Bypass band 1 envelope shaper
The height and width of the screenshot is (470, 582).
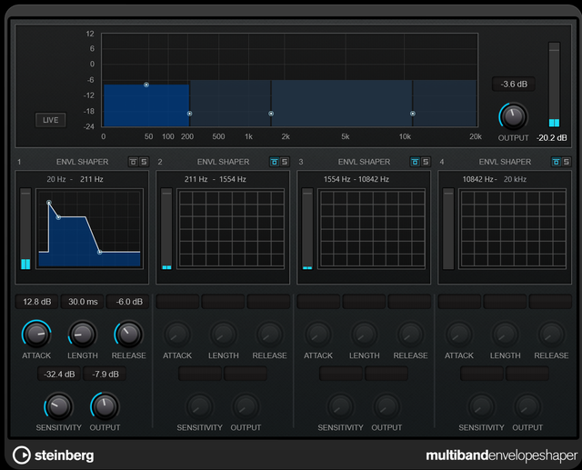134,162
